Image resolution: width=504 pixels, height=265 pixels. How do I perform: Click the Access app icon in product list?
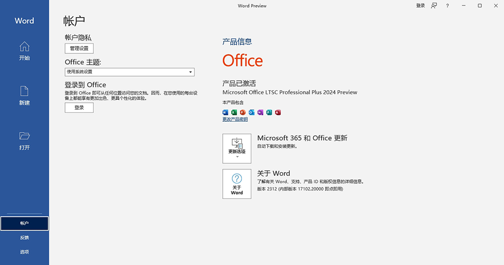pyautogui.click(x=278, y=112)
